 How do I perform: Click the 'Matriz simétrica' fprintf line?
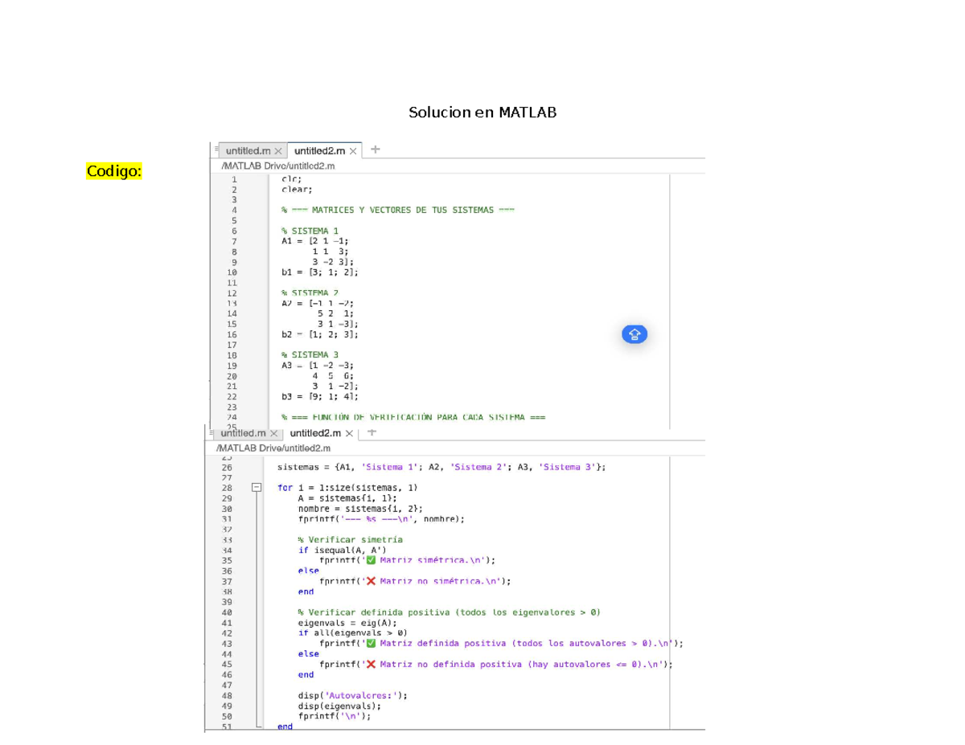407,561
